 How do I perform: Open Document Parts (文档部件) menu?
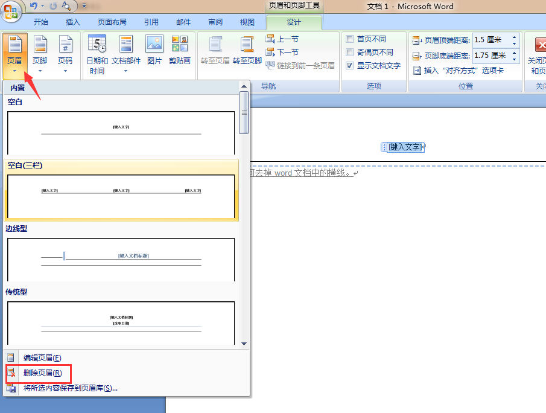tap(126, 54)
